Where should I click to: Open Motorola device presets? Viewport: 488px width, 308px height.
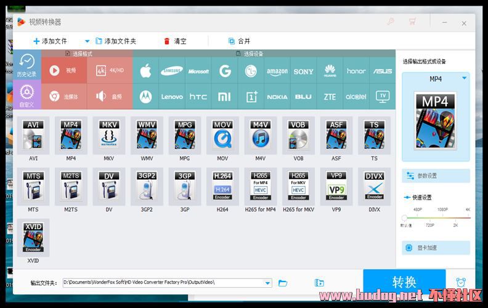click(145, 97)
